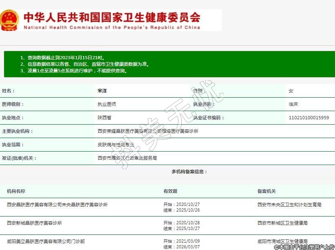Click the 执业范围 value 皮肤病与性病专业
Viewport: 335px width, 250px height.
116,145
